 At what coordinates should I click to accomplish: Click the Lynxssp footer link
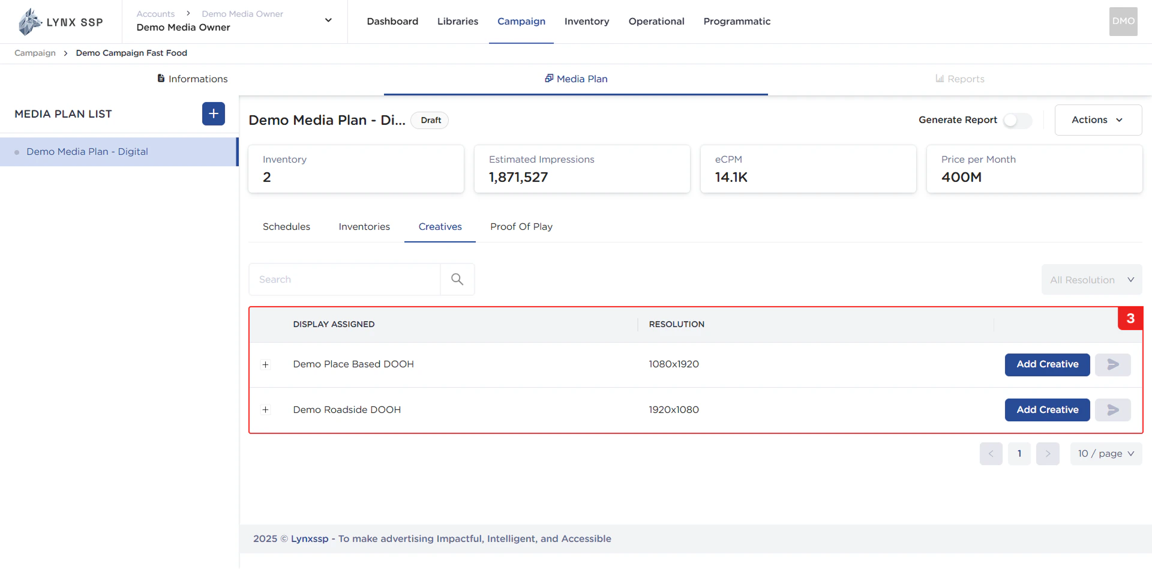[310, 539]
